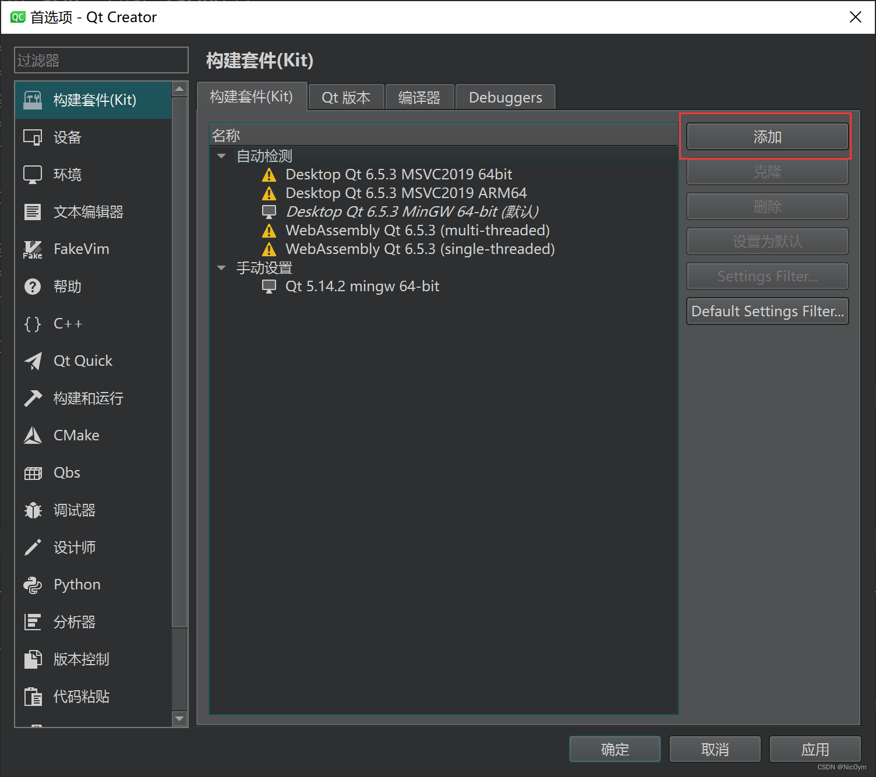
Task: Open the 编译器 compilers tab
Action: 419,97
